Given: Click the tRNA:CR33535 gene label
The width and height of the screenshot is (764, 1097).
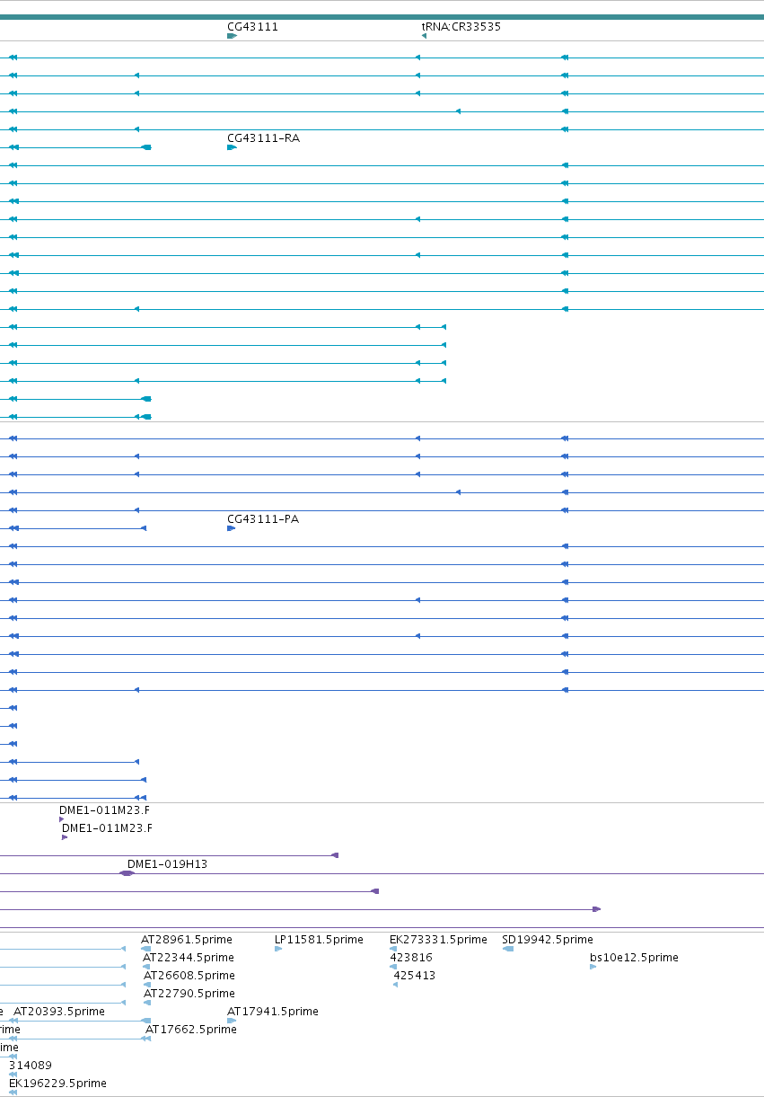Looking at the screenshot, I should pyautogui.click(x=461, y=27).
